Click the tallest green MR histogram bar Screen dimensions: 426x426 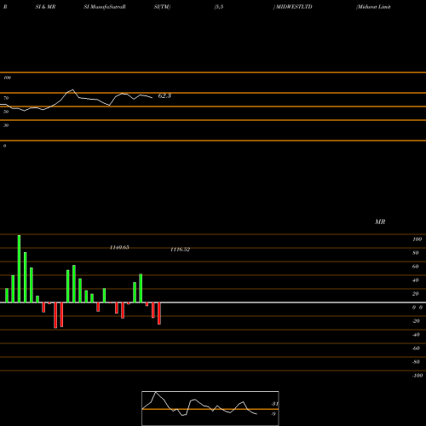[x=19, y=268]
